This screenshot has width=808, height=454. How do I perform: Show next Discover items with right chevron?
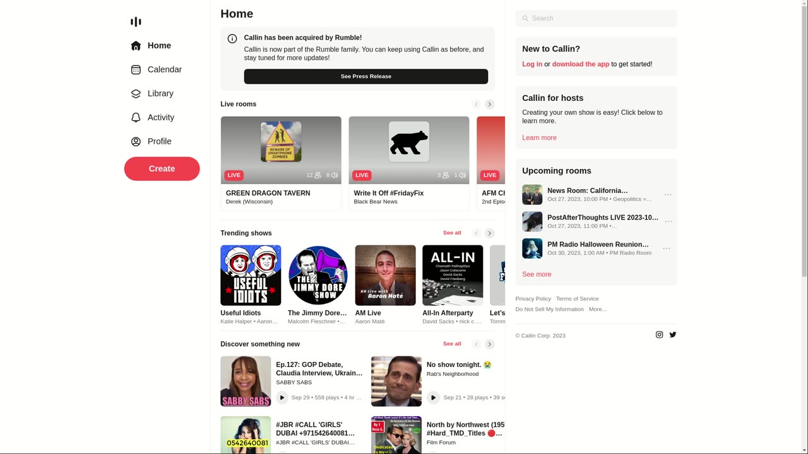[489, 344]
